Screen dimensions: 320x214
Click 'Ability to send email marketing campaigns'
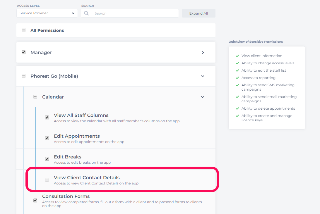tap(269, 99)
